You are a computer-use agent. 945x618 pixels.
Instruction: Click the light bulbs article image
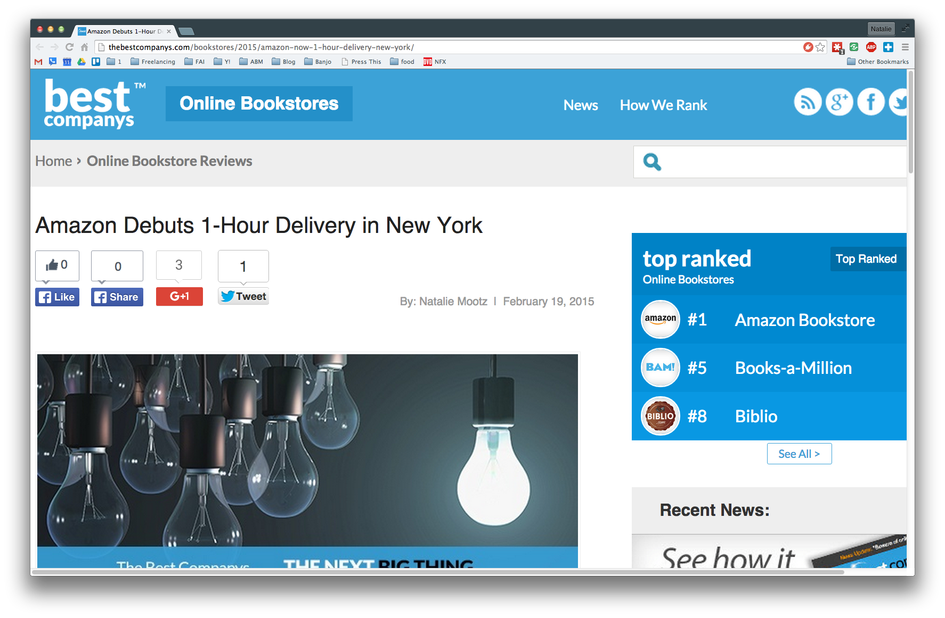307,461
